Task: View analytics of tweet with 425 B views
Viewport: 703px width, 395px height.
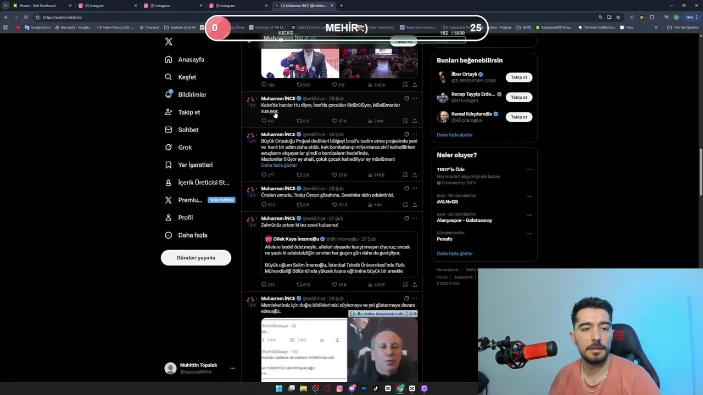Action: (x=375, y=285)
